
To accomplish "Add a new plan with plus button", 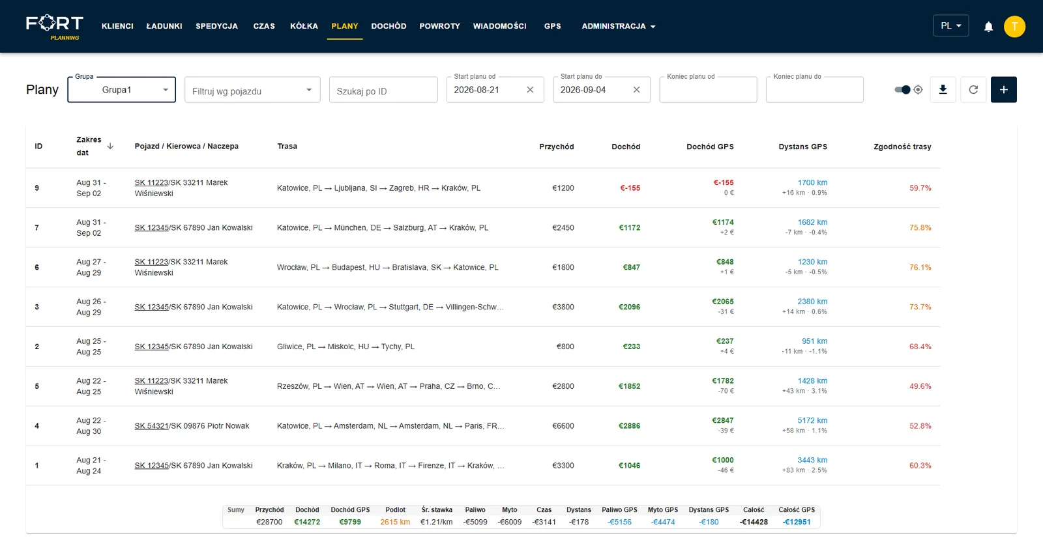I will coord(1004,90).
